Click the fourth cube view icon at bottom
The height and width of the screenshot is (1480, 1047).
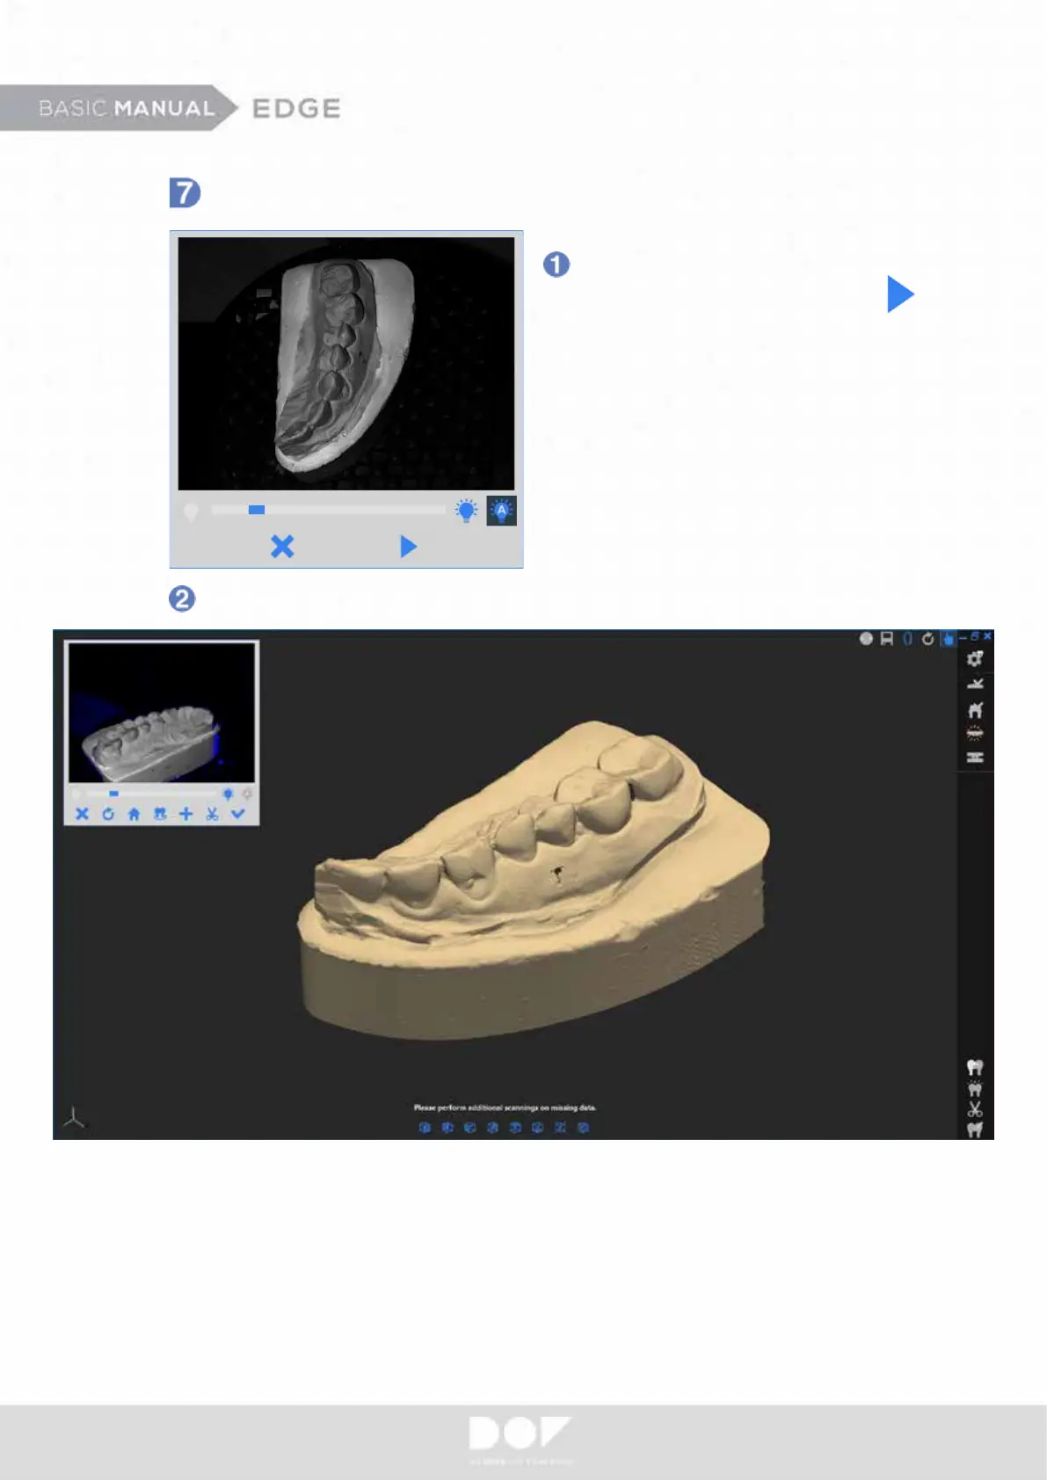point(492,1128)
